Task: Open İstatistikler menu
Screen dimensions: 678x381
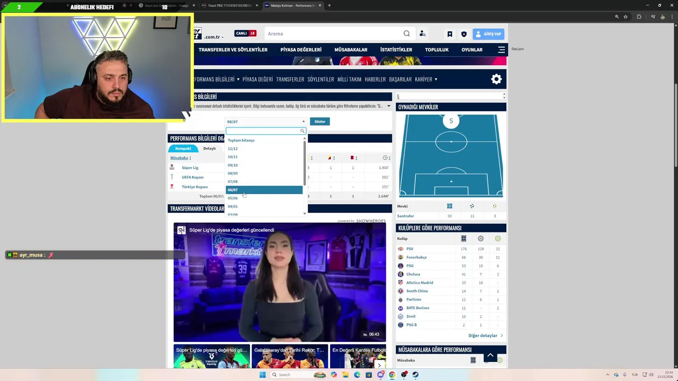Action: coord(396,50)
